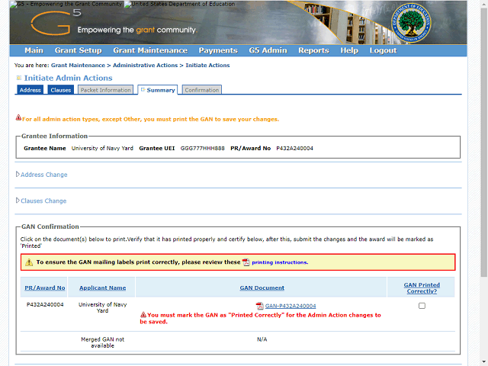Open the Grant Setup menu
Screen dimensions: 488x366
coord(78,50)
